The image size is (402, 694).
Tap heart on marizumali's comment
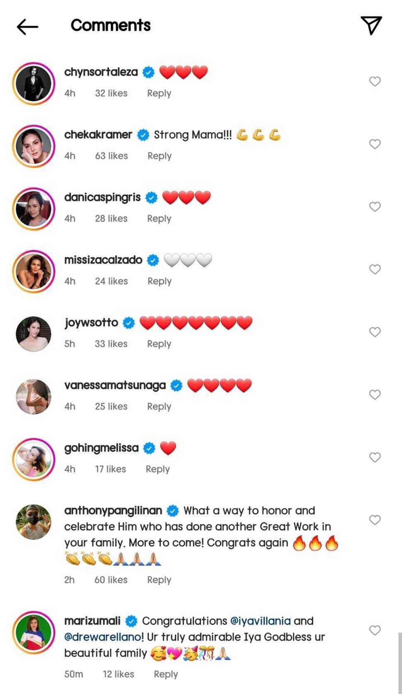(375, 630)
